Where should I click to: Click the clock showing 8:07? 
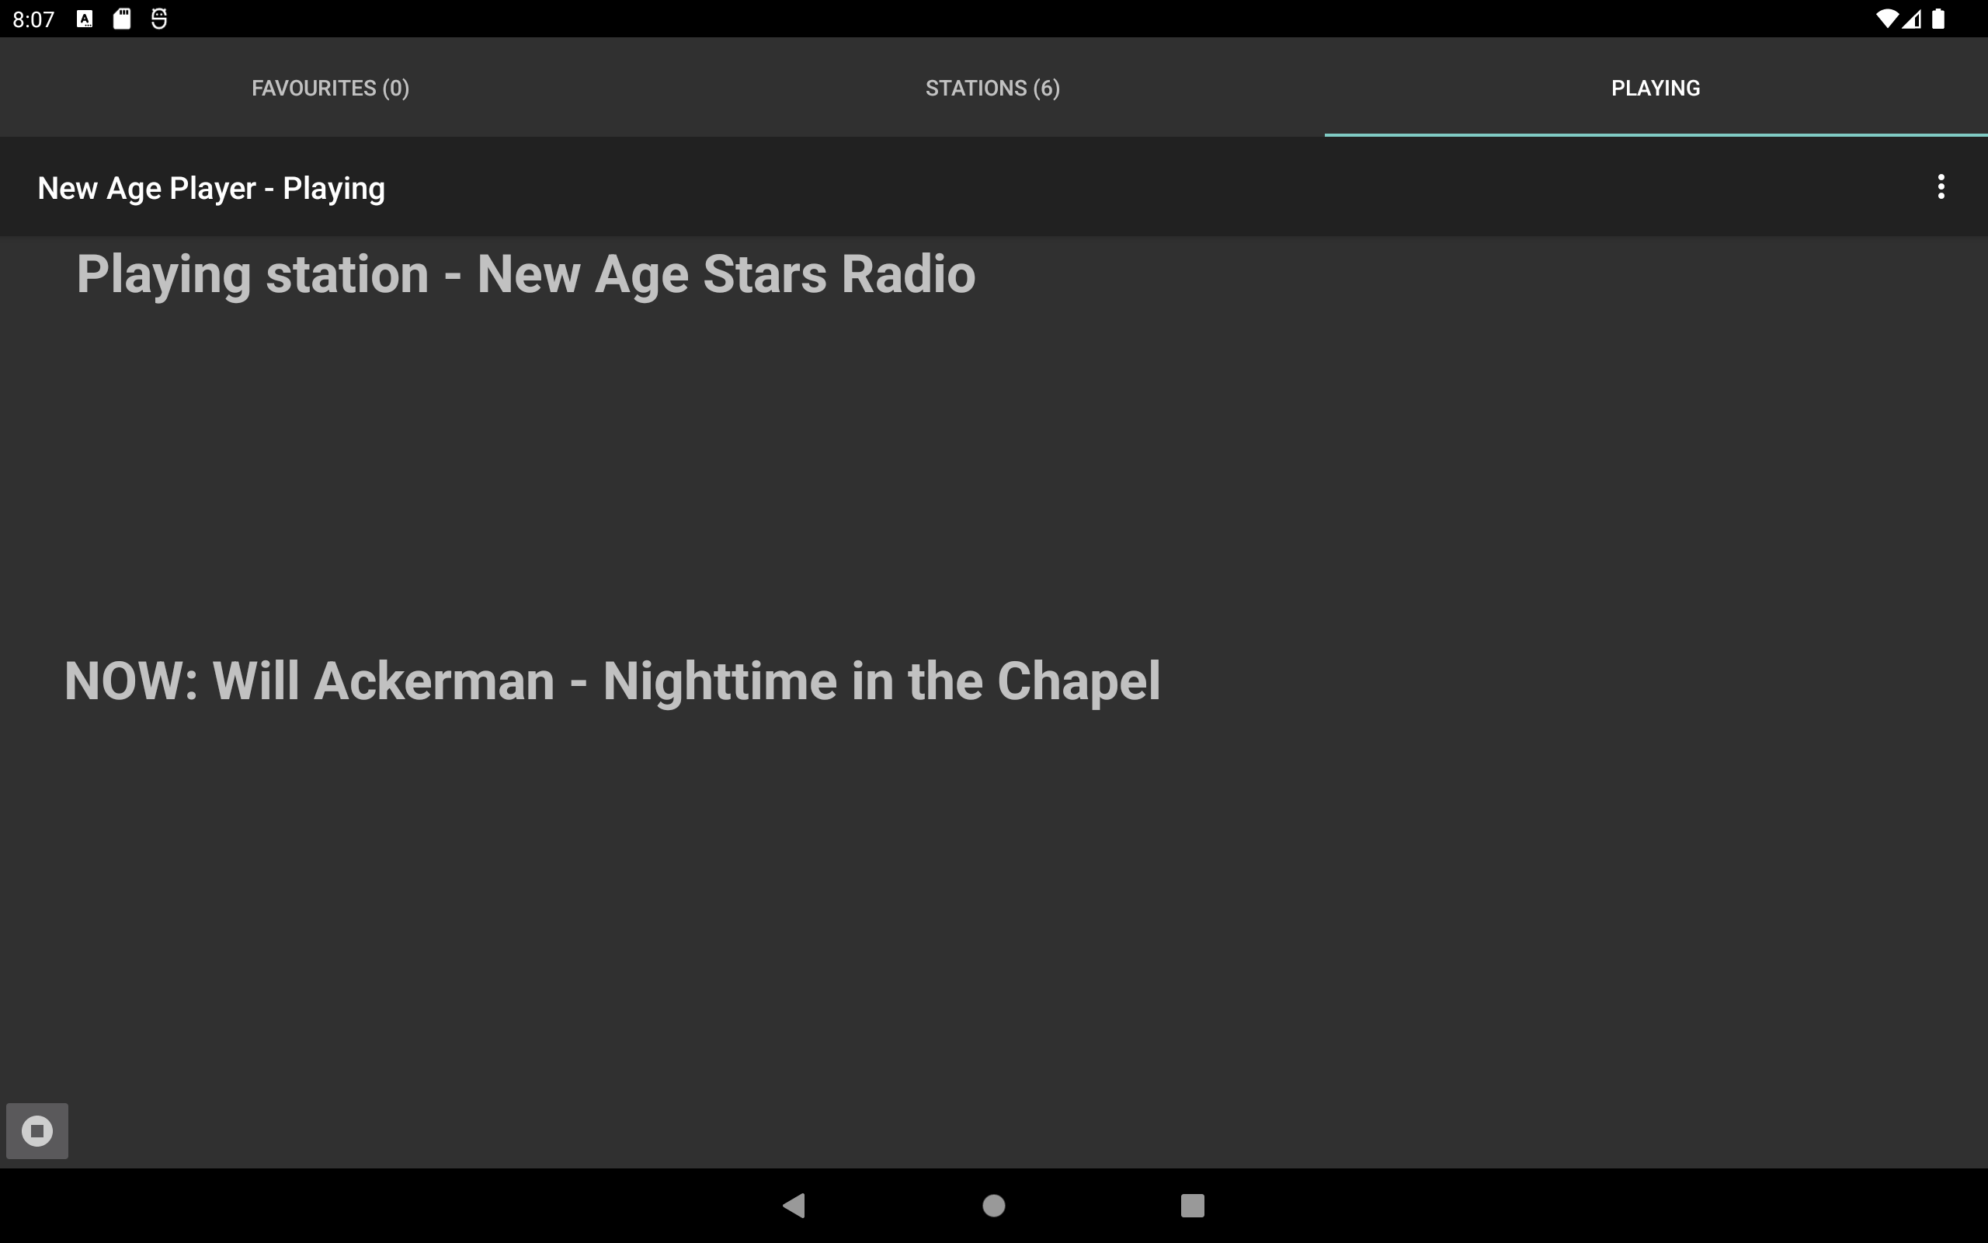tap(33, 19)
